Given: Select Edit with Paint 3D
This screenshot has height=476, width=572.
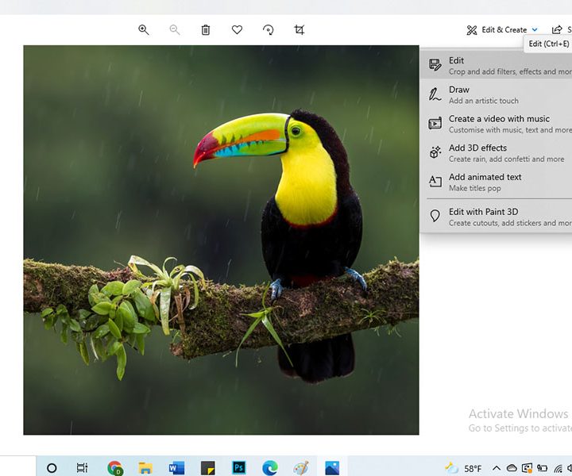Looking at the screenshot, I should coord(496,217).
